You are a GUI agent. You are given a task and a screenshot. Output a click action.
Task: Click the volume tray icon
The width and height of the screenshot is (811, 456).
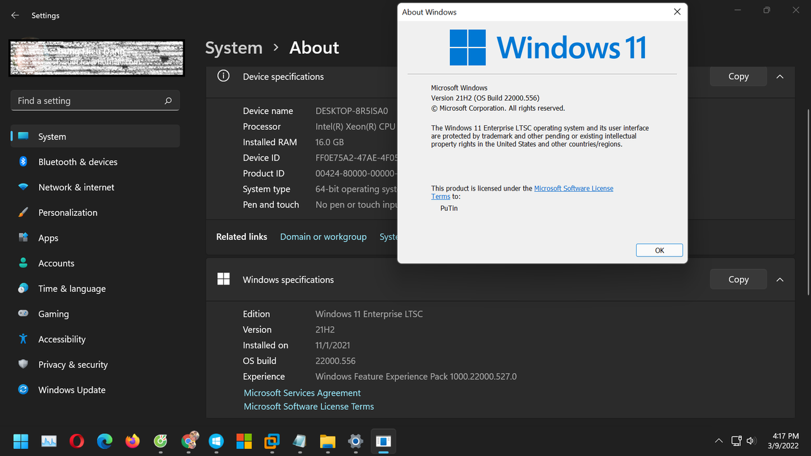coord(751,441)
